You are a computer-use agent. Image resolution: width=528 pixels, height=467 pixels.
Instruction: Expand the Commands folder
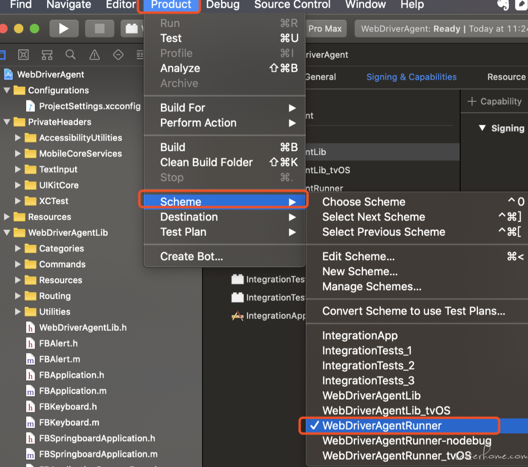pyautogui.click(x=18, y=265)
